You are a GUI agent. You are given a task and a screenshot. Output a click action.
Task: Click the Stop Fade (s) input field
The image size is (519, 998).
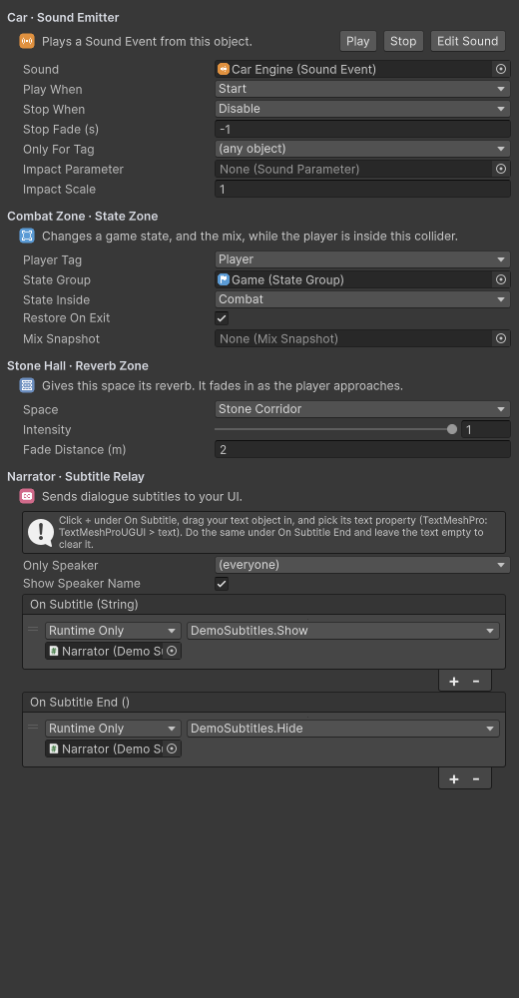coord(362,129)
